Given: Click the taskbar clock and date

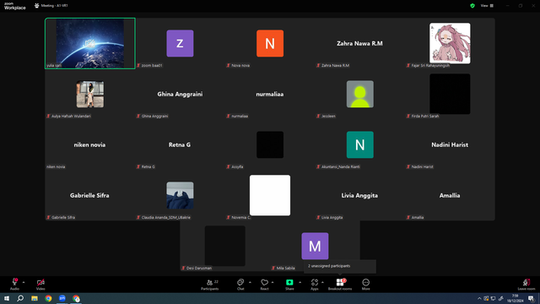Looking at the screenshot, I should (516, 298).
